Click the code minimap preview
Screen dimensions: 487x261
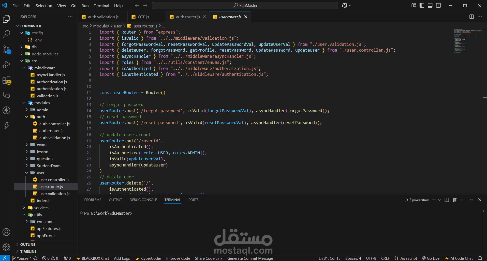[x=468, y=41]
